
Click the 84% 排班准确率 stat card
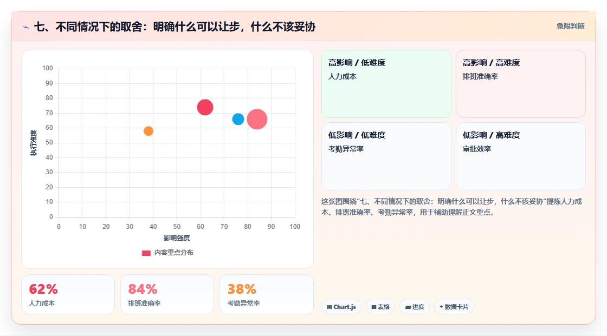click(x=167, y=294)
